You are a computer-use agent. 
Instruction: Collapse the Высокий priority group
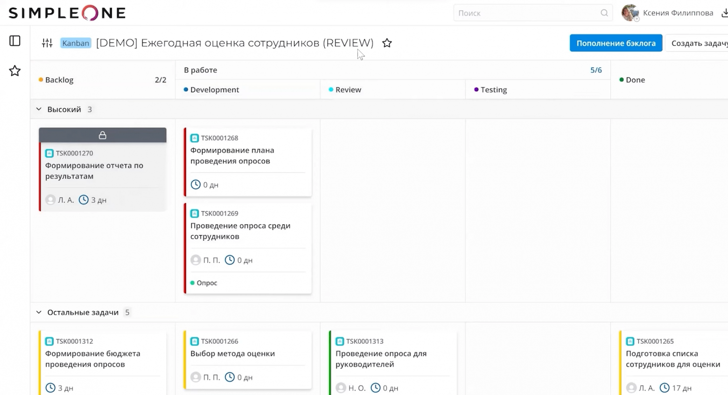[39, 109]
